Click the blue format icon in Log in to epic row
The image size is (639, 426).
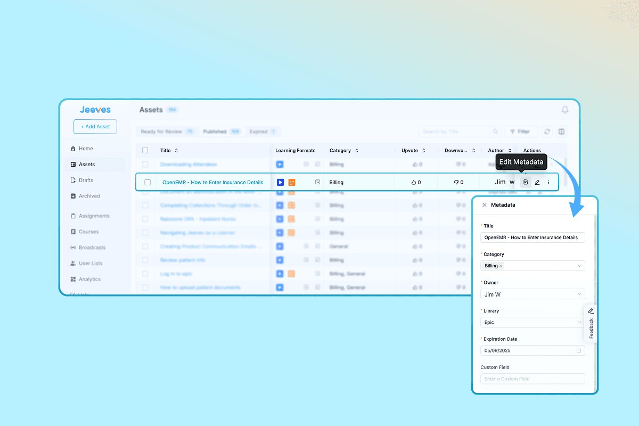click(x=280, y=274)
